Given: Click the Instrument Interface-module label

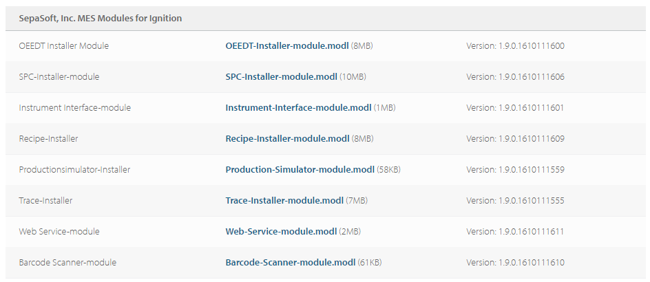Looking at the screenshot, I should [x=74, y=108].
